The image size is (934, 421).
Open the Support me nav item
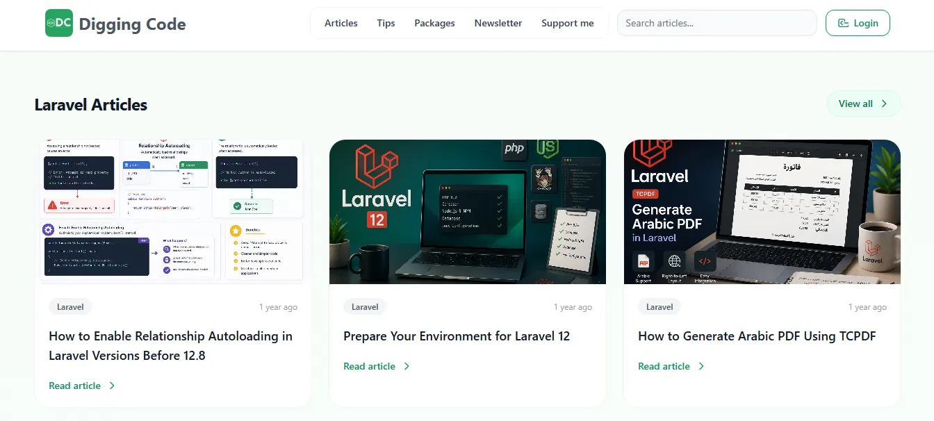[568, 23]
